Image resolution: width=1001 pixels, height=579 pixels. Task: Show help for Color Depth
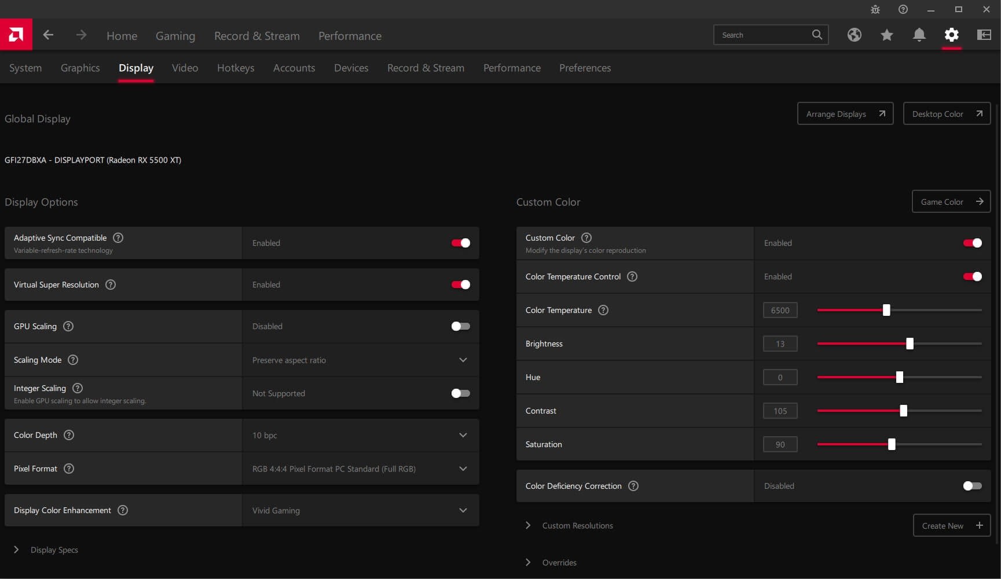coord(69,435)
